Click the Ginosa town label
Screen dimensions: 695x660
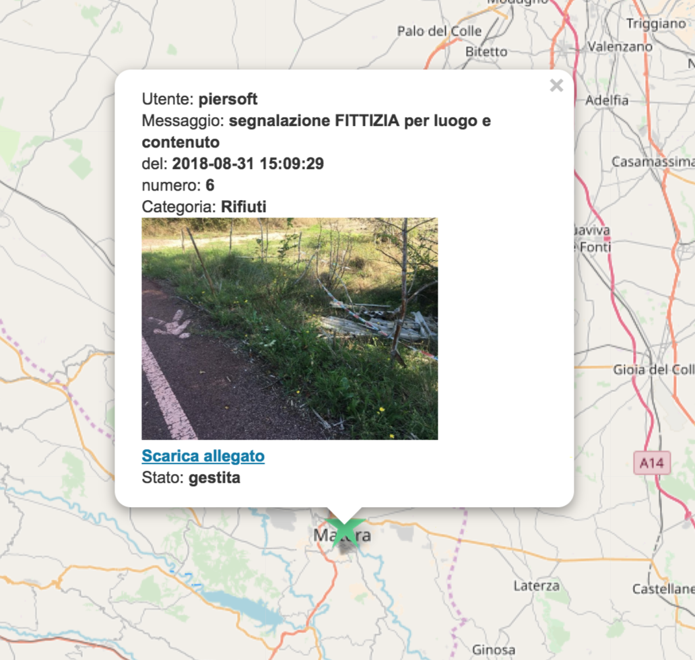pos(494,650)
